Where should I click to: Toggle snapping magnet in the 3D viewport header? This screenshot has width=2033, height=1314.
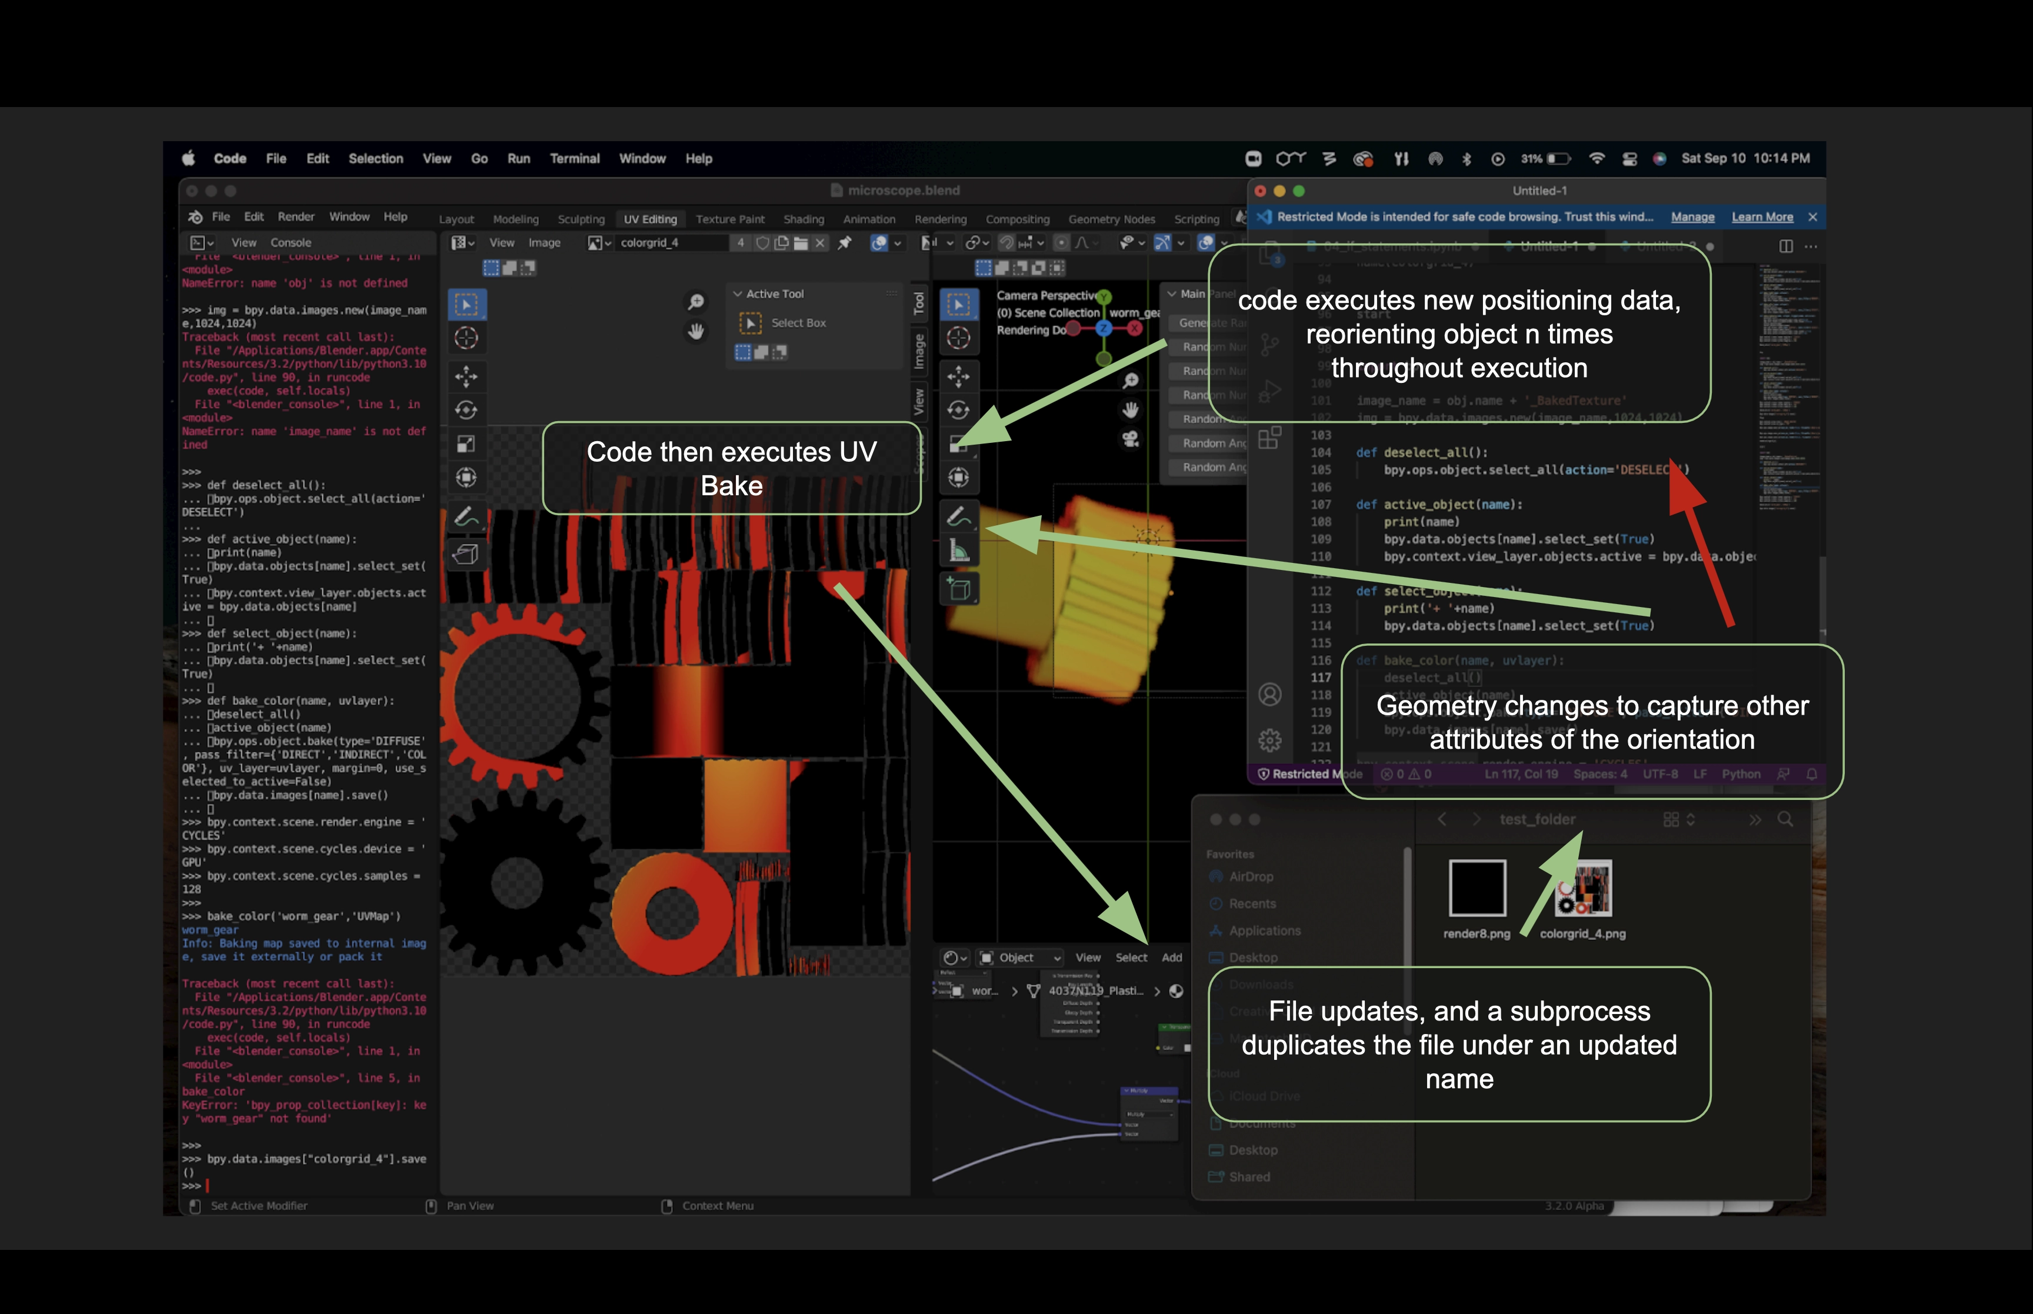(1006, 243)
